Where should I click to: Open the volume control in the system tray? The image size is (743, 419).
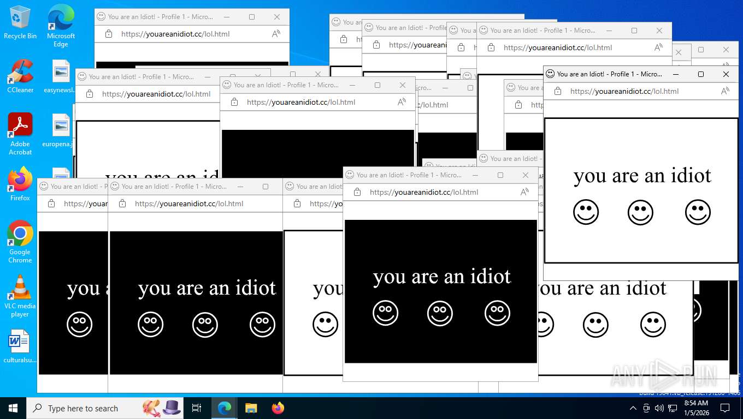pyautogui.click(x=659, y=408)
